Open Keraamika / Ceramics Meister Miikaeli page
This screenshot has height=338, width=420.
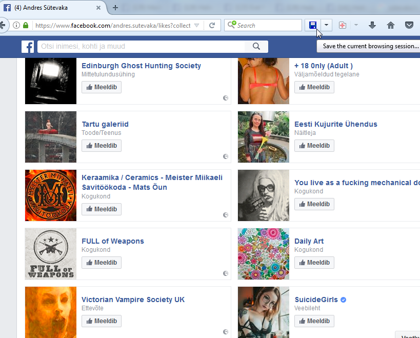click(152, 182)
